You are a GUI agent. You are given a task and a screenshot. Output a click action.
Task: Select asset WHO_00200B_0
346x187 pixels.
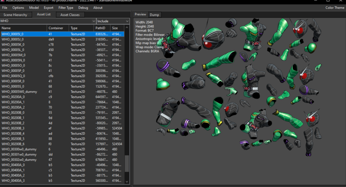click(x=62, y=112)
